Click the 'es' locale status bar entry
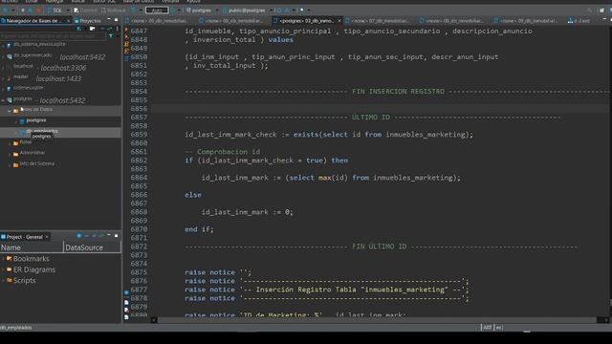 click(x=498, y=327)
